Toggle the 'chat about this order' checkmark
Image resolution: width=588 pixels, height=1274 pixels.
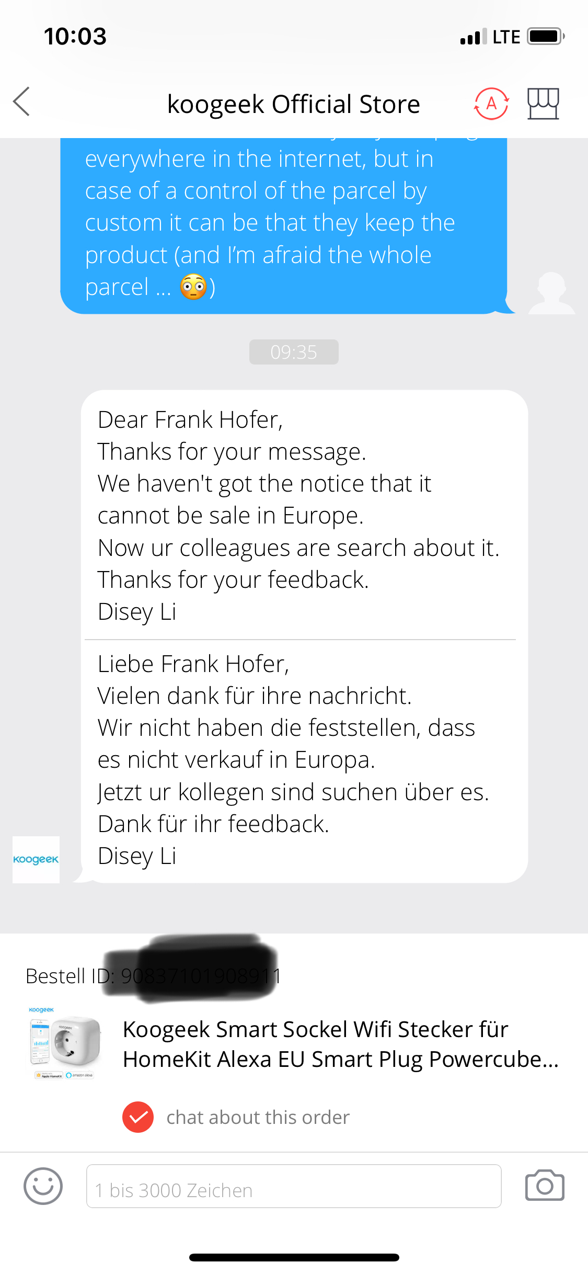click(138, 1117)
